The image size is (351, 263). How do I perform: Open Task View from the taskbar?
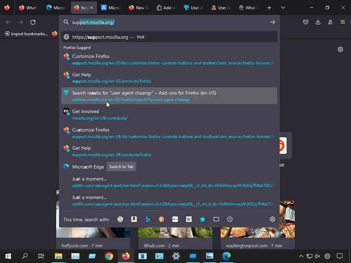click(41, 256)
